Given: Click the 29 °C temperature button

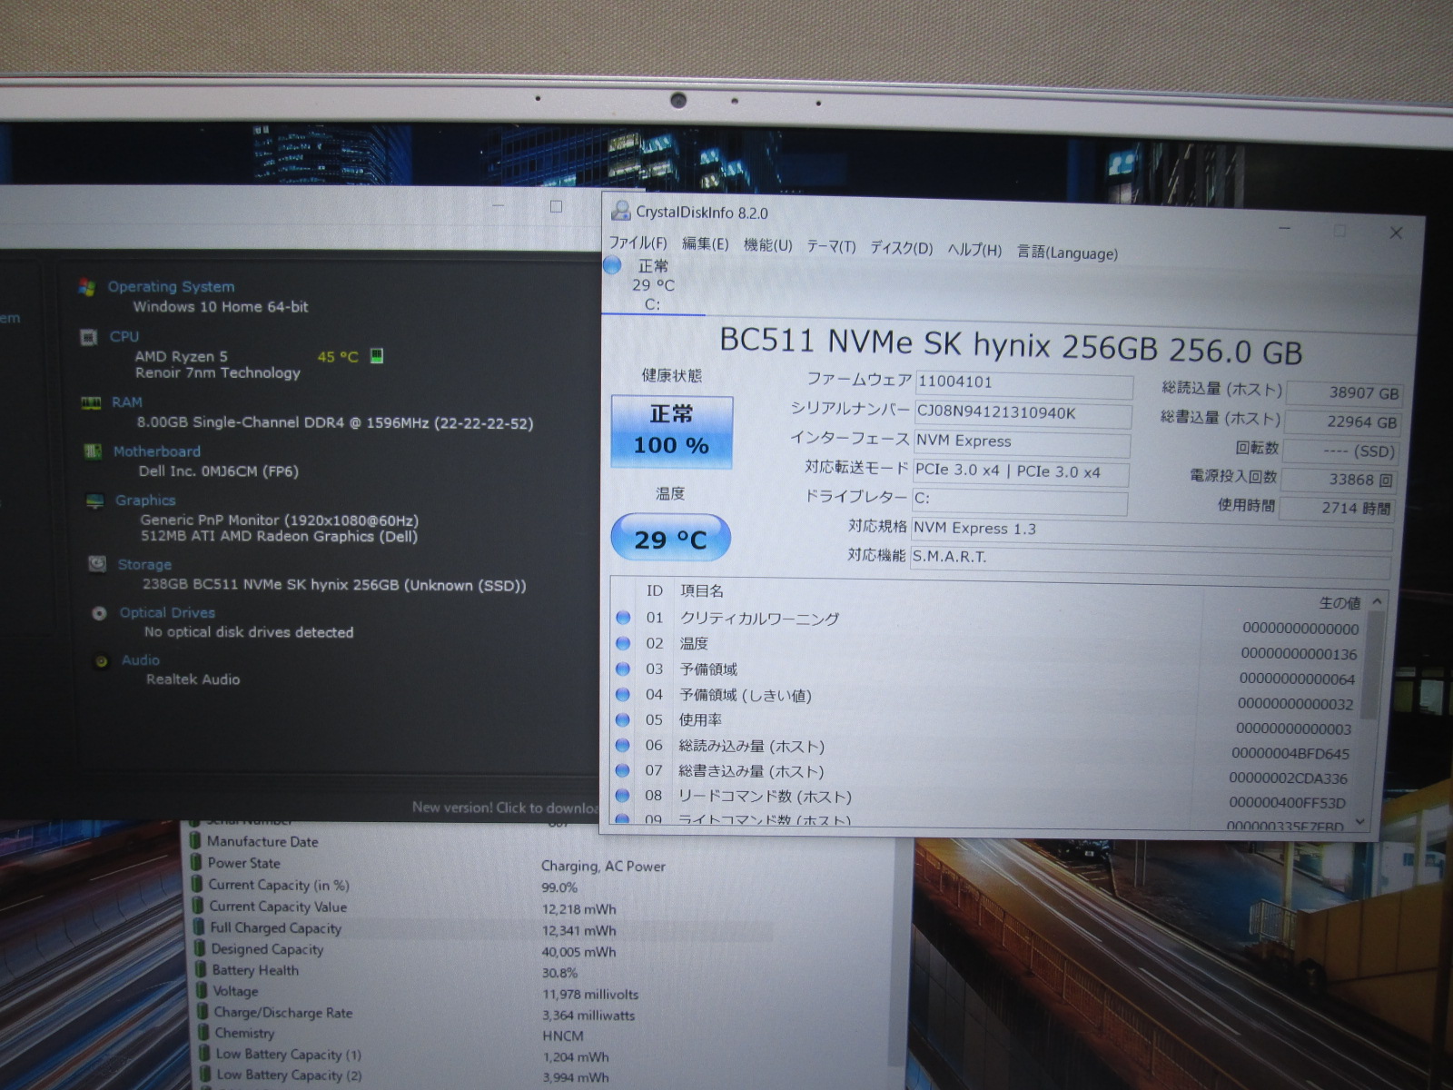Looking at the screenshot, I should (670, 539).
